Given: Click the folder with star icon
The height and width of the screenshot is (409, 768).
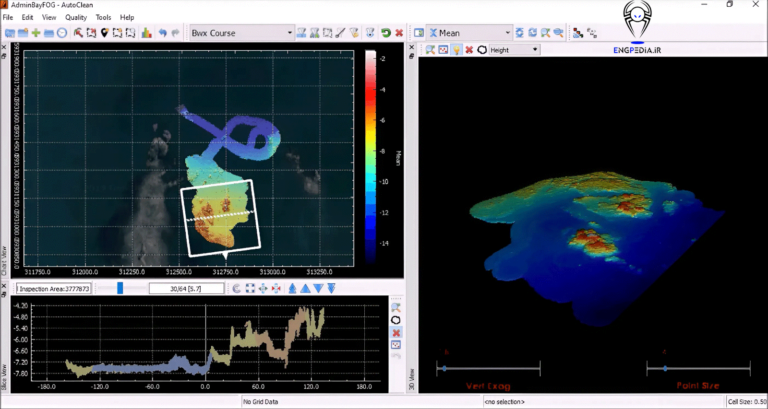Looking at the screenshot, I should [23, 33].
